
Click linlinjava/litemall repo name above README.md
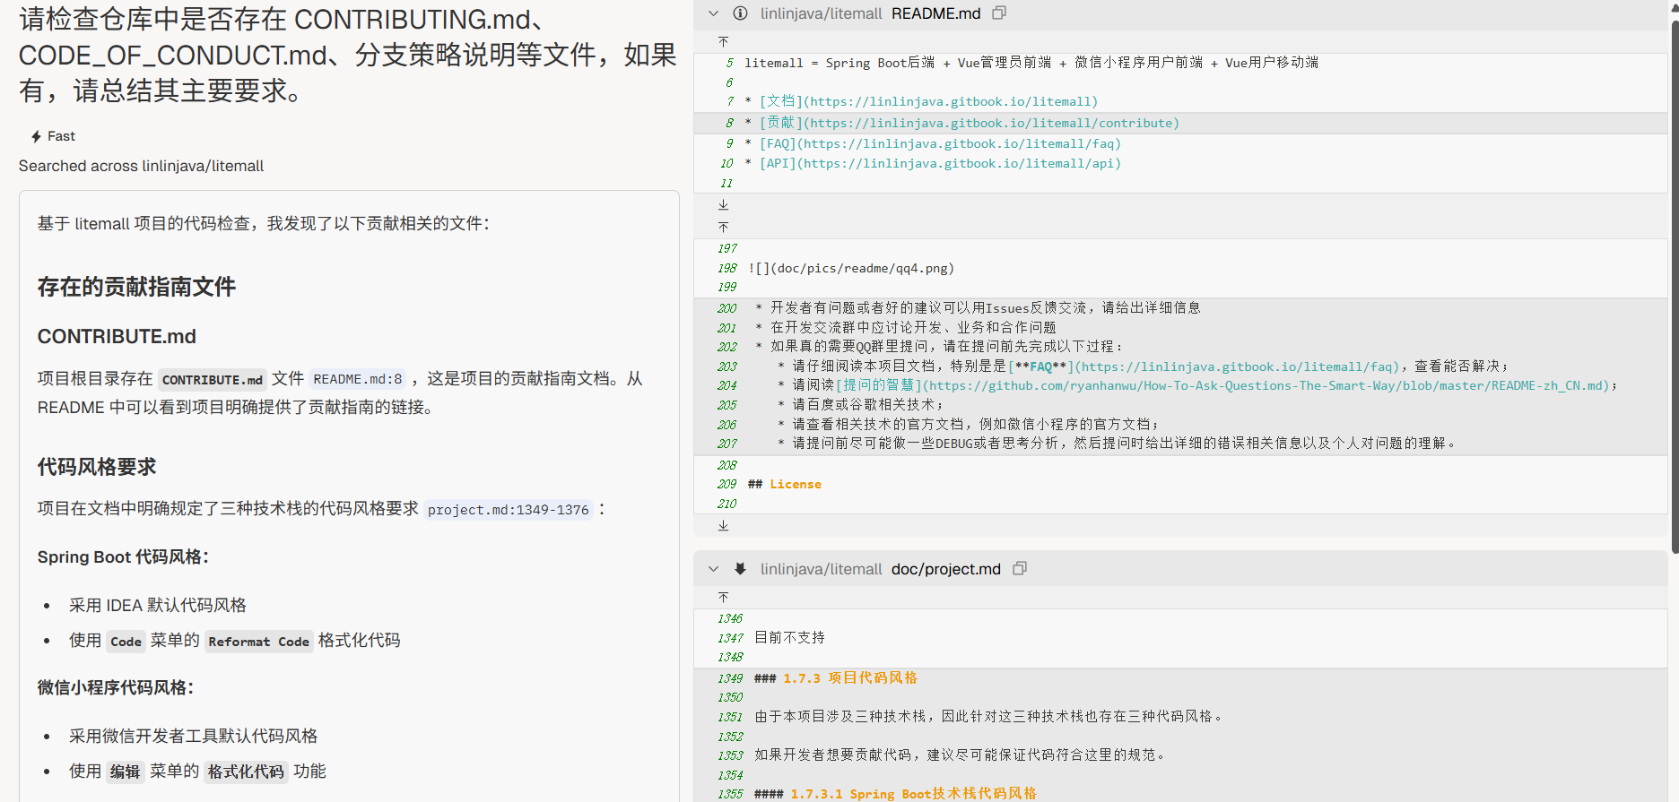(821, 13)
